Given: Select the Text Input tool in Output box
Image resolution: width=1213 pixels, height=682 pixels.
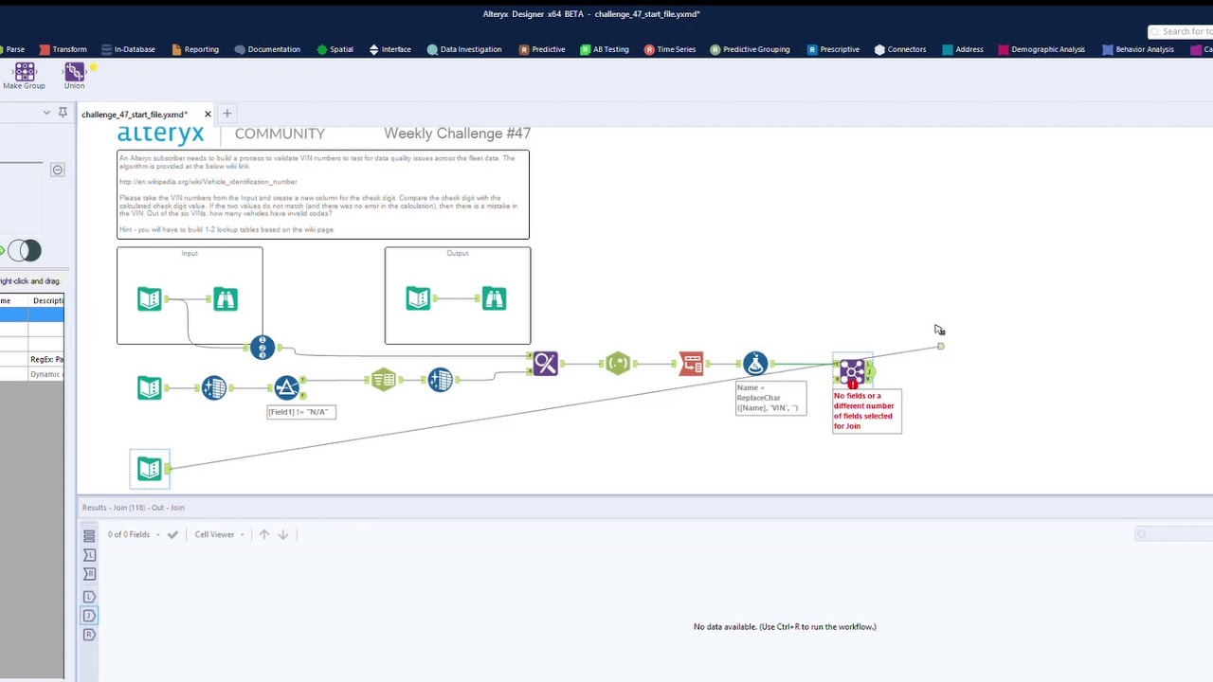Looking at the screenshot, I should click(418, 299).
